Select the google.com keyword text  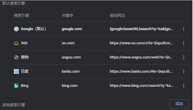pyautogui.click(x=72, y=29)
